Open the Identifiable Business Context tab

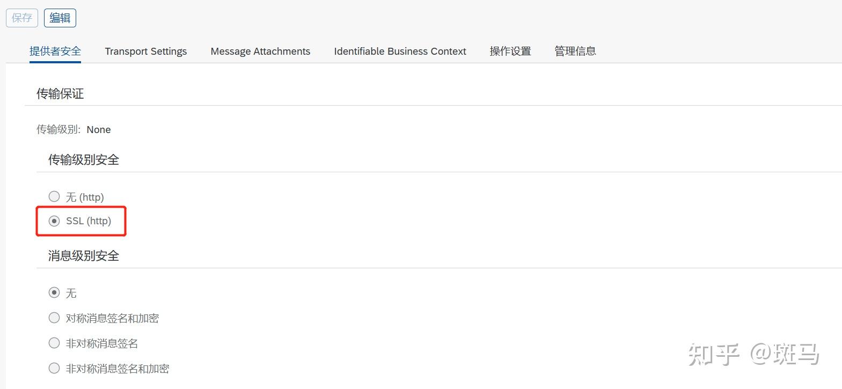(x=400, y=51)
